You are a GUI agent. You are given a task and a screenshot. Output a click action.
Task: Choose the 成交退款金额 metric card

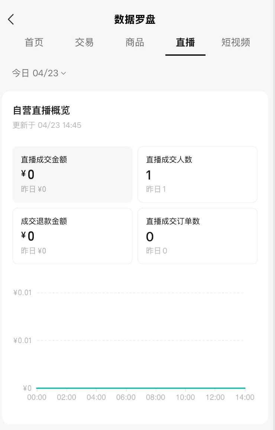tap(72, 236)
